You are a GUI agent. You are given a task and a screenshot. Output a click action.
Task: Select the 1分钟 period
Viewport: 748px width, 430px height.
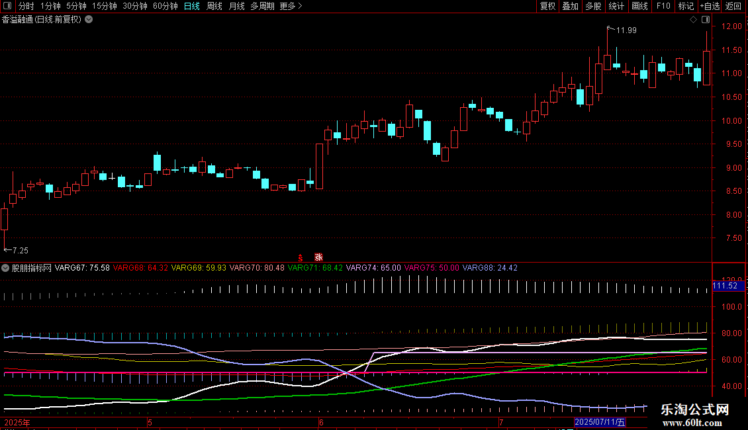click(50, 6)
